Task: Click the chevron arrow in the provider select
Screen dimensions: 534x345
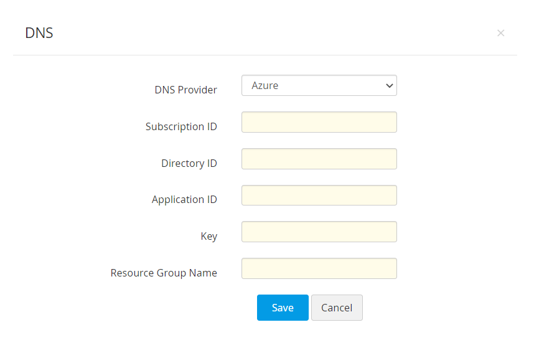Action: pos(390,86)
